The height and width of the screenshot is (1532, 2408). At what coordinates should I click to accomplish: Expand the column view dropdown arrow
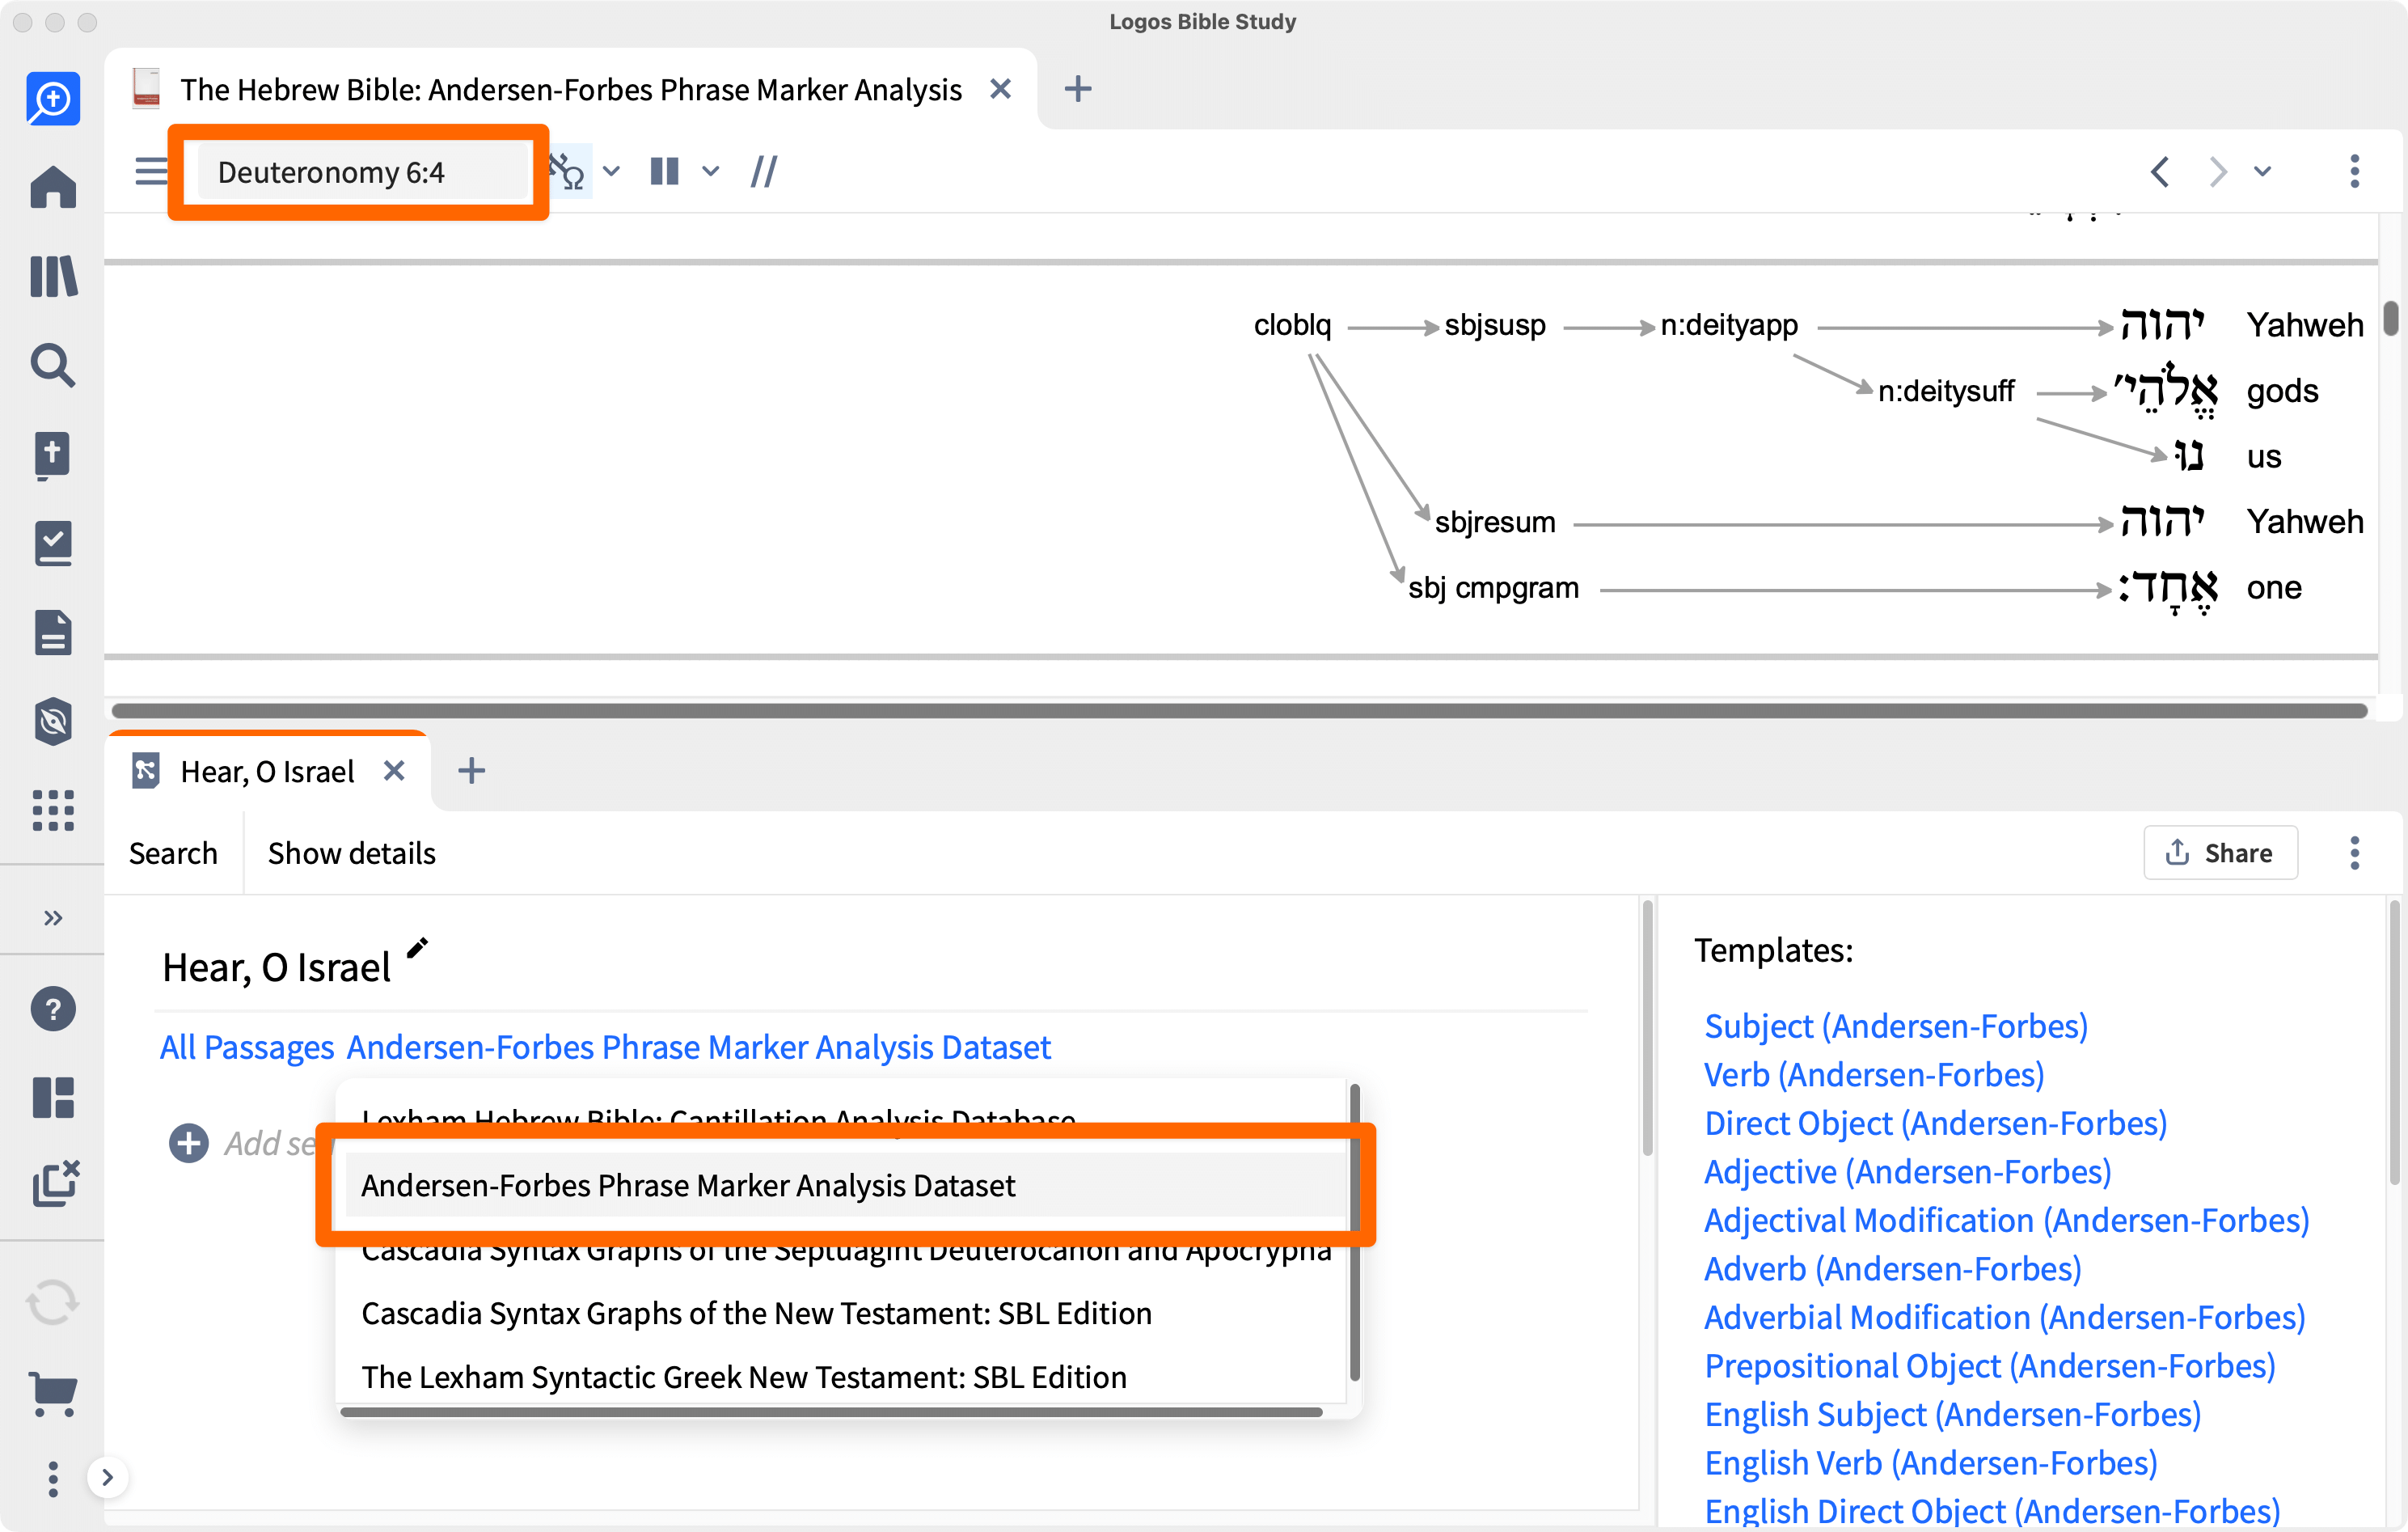coord(711,171)
